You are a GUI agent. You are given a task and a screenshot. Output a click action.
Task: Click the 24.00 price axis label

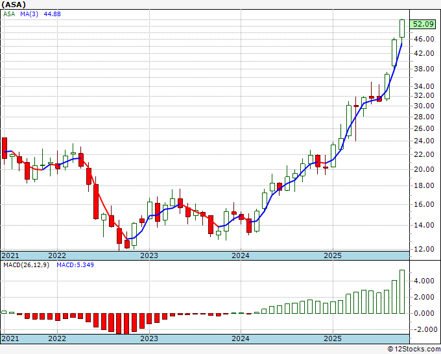pos(424,141)
